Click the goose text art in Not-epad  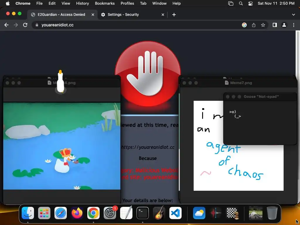235,114
